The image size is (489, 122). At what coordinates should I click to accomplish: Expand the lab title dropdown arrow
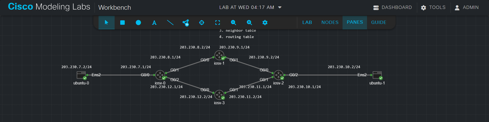point(280,7)
